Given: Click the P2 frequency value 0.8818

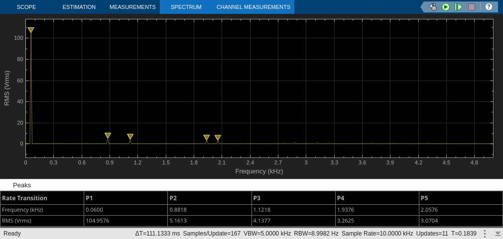Looking at the screenshot, I should click(178, 210).
